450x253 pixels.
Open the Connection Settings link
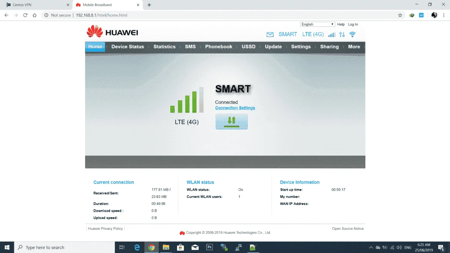click(x=235, y=108)
